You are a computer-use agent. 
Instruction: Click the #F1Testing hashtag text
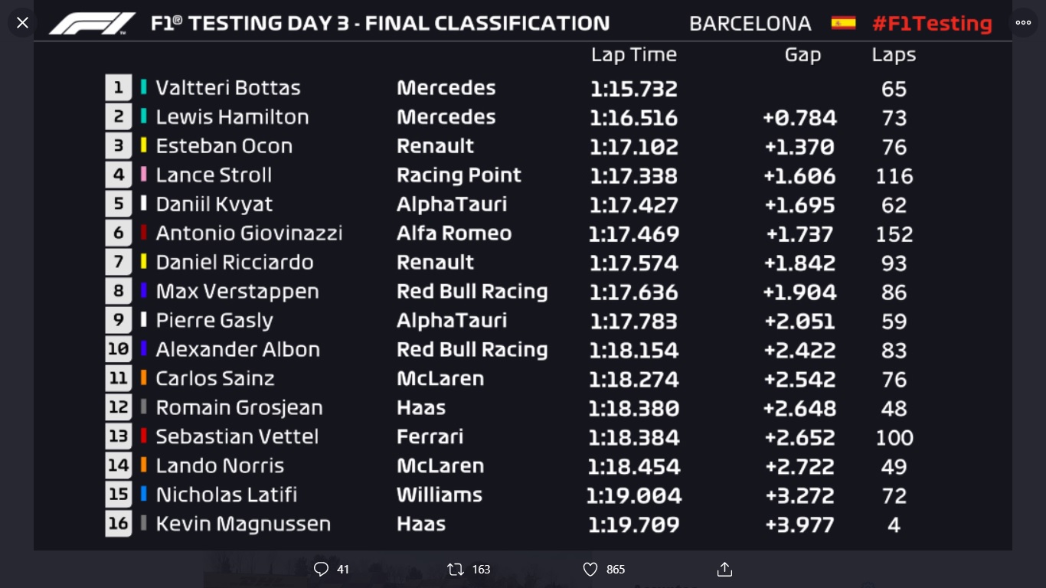[x=932, y=24]
